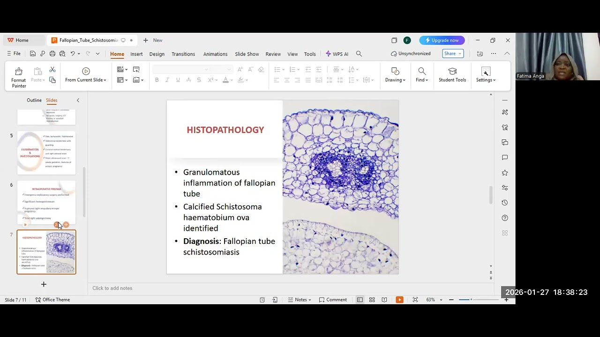Select slide 5 thumbnail
This screenshot has height=337, width=600.
[46, 153]
